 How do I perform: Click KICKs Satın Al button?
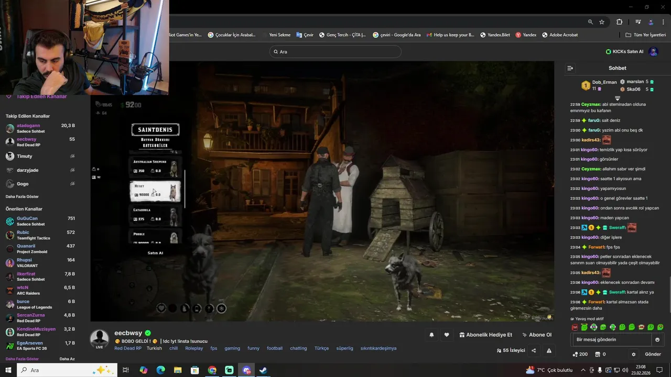624,51
